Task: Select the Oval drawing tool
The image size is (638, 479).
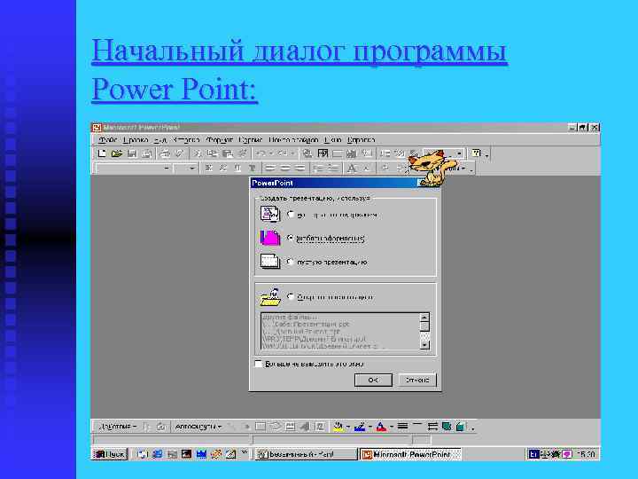Action: (275, 427)
